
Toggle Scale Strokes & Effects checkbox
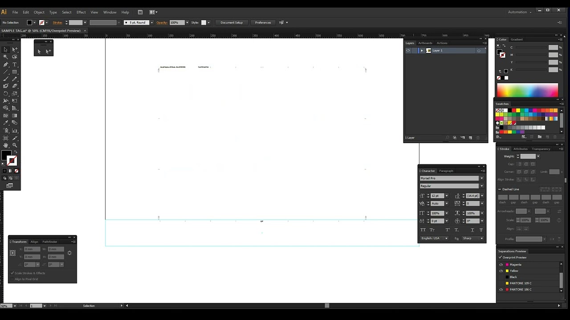pos(12,273)
